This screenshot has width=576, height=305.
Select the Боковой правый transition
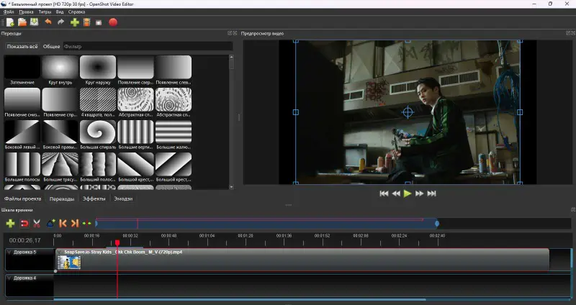click(x=60, y=135)
